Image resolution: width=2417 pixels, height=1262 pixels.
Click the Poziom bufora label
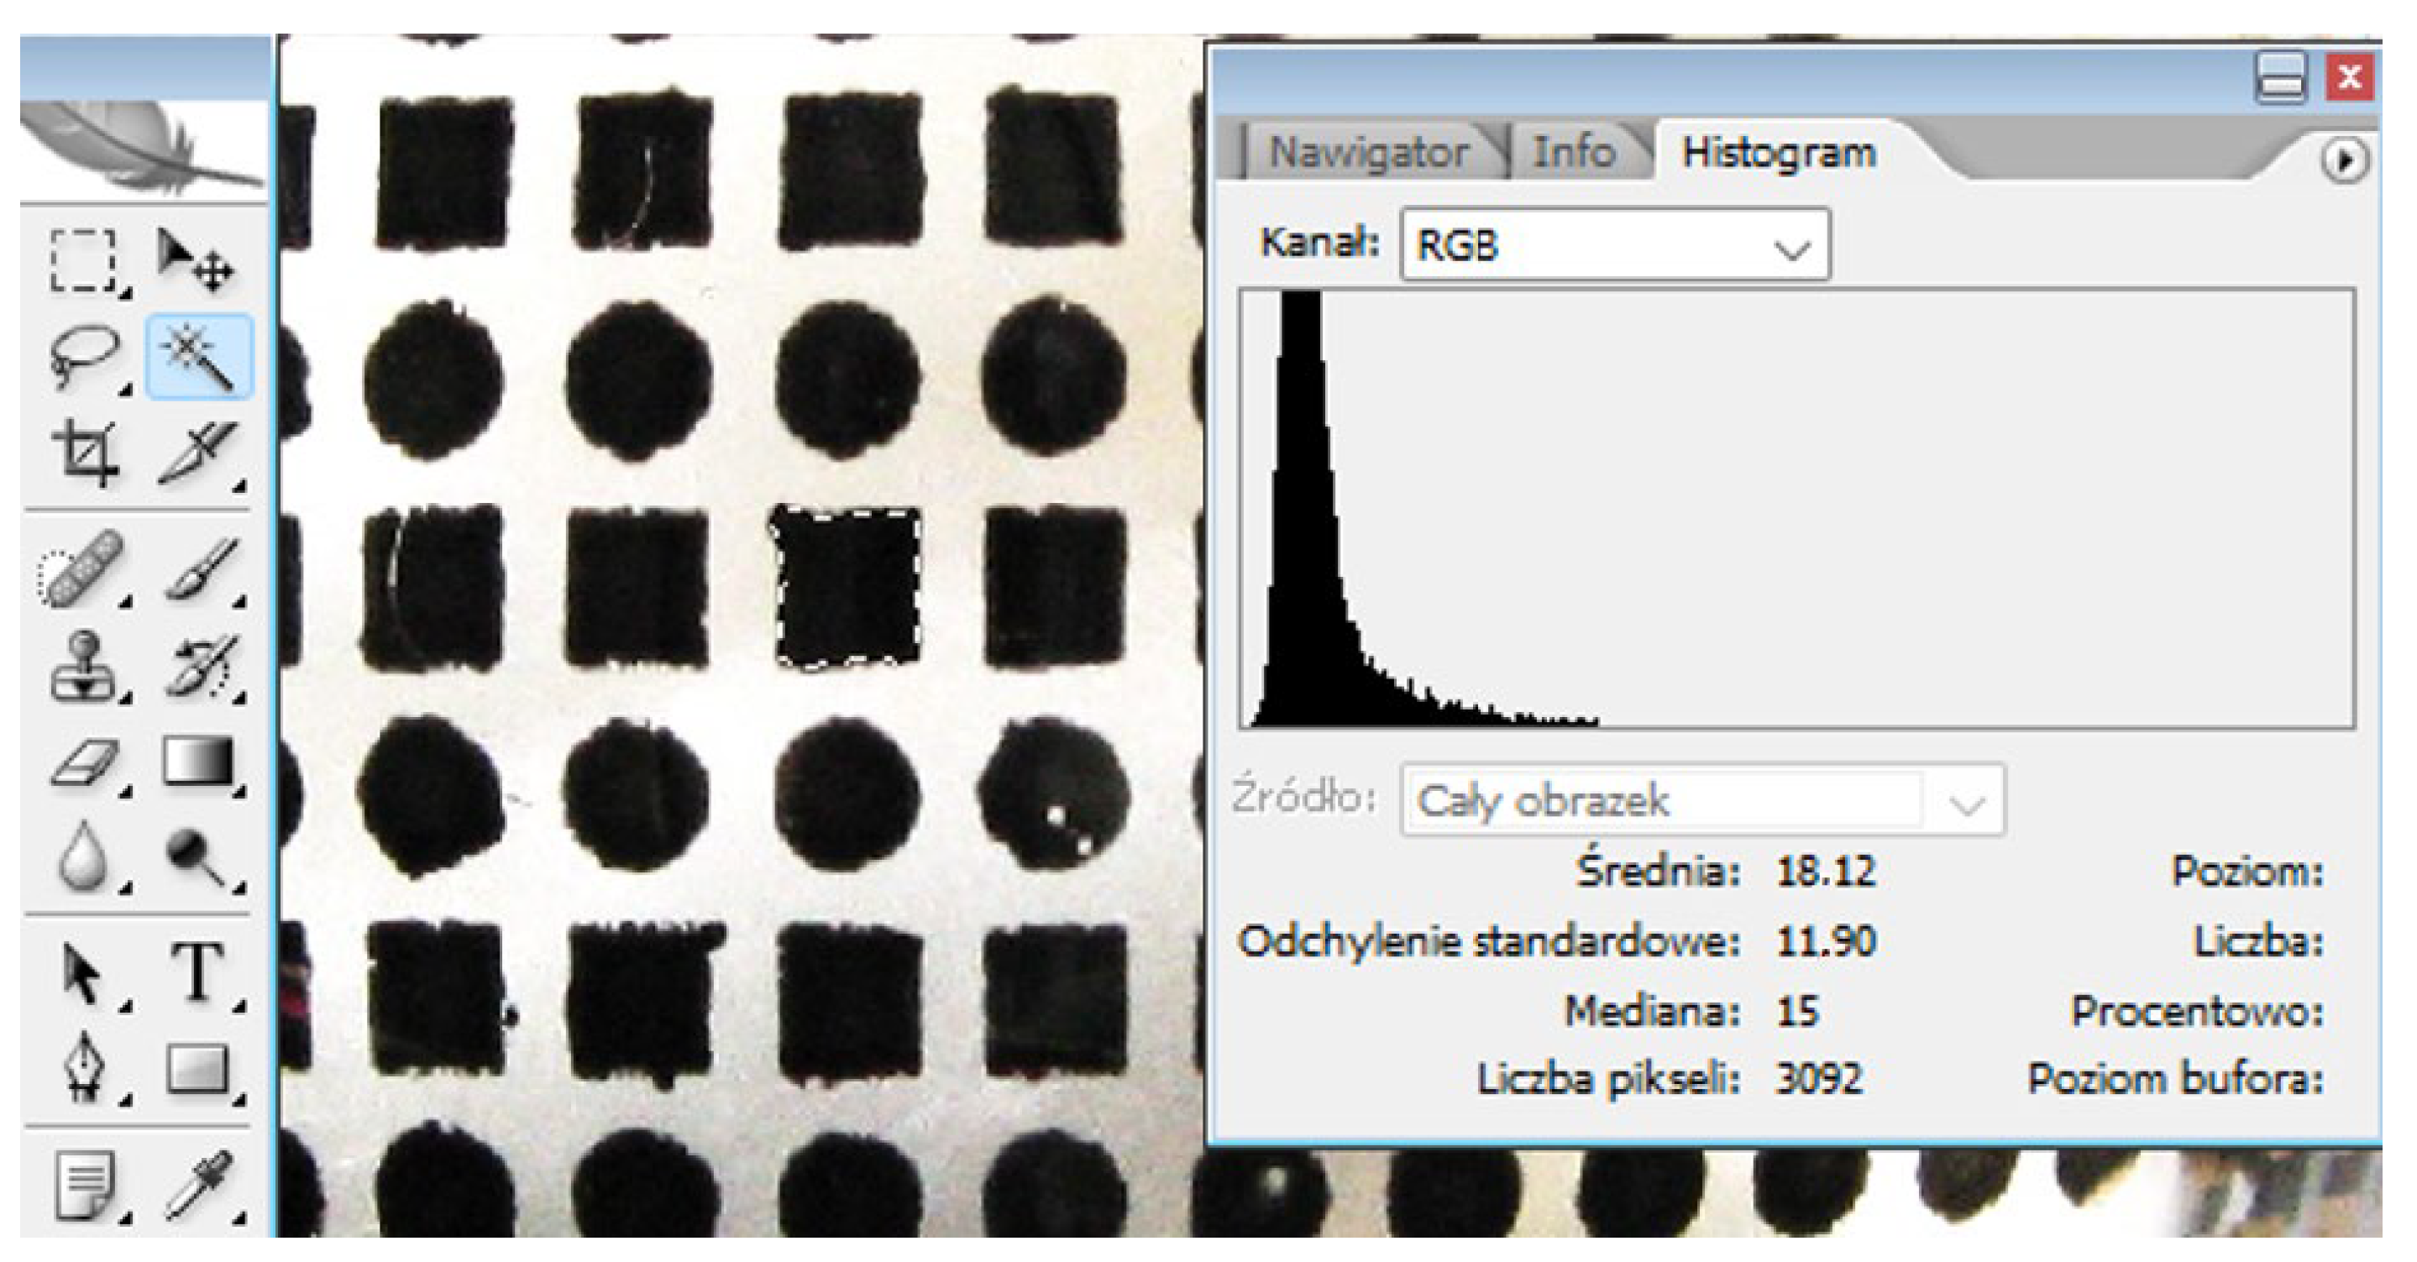tap(2176, 1079)
